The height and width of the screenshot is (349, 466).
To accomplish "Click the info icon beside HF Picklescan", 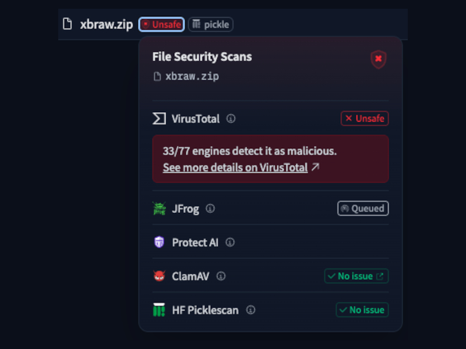I will [251, 310].
